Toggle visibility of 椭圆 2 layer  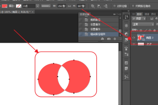point(134,38)
